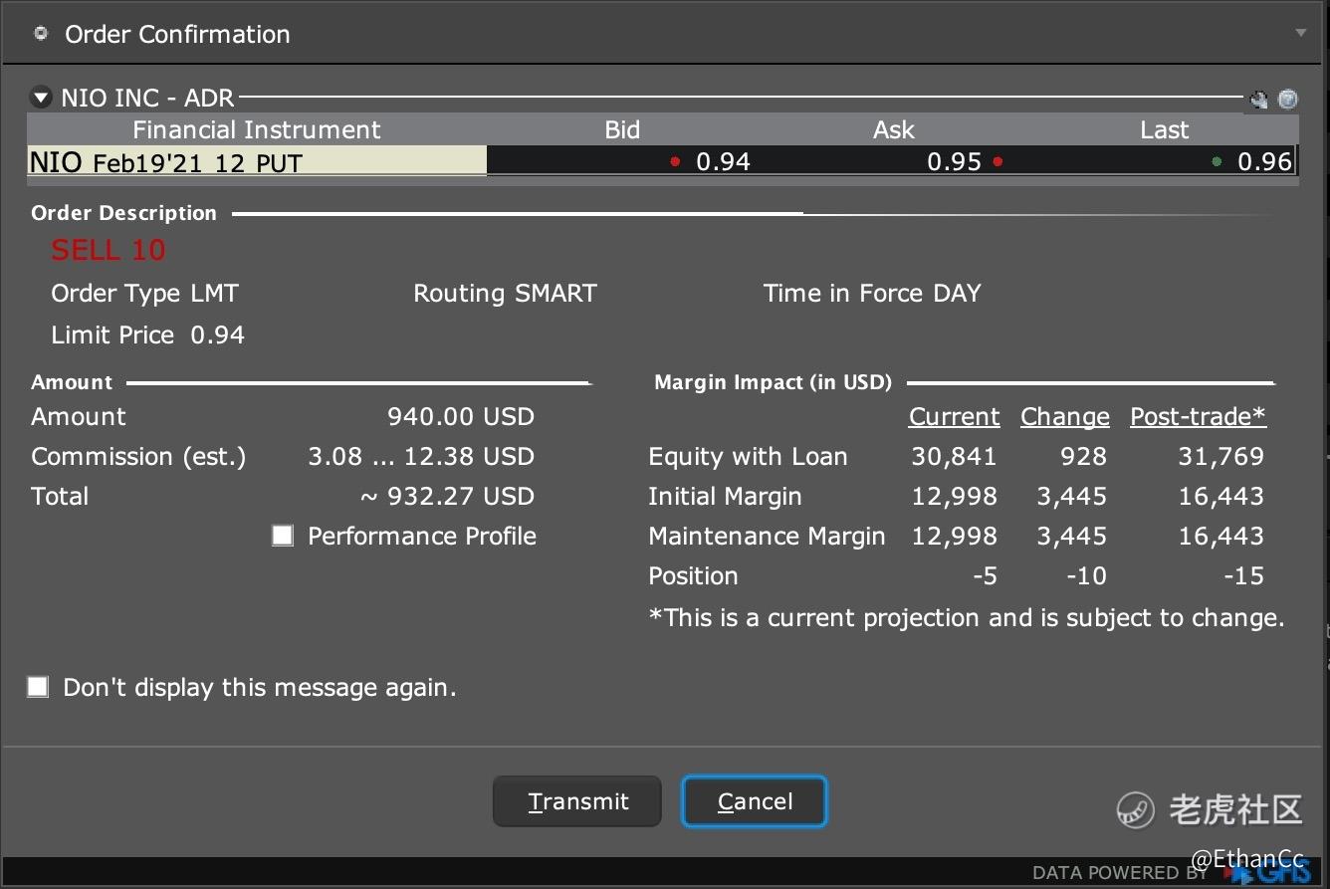Click the Order Type LMT text
The height and width of the screenshot is (889, 1330).
(x=144, y=294)
